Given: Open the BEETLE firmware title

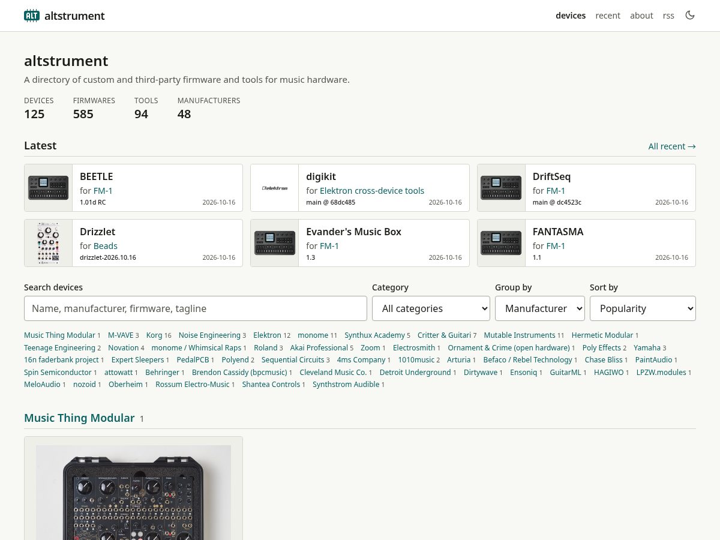Looking at the screenshot, I should click(96, 176).
